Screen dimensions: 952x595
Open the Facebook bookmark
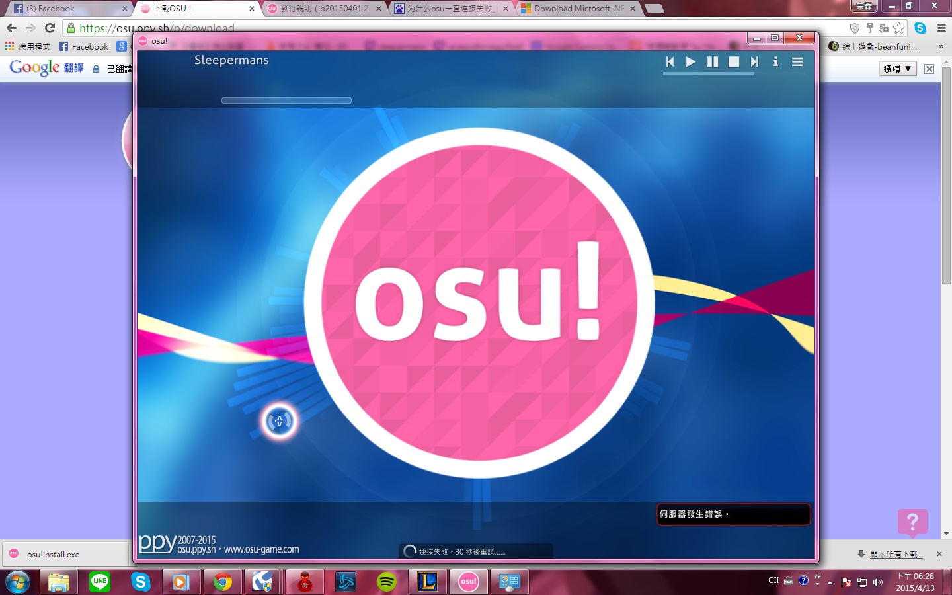[x=84, y=46]
